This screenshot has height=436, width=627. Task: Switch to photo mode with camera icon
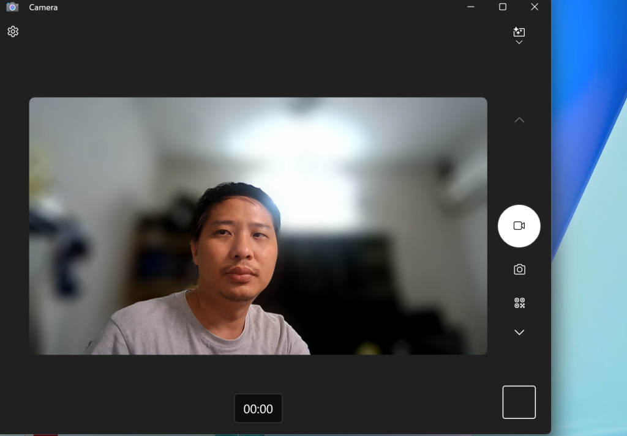pyautogui.click(x=519, y=270)
